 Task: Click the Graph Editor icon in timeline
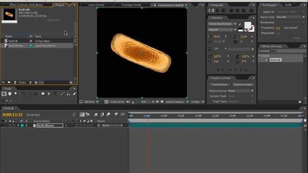pos(123,114)
